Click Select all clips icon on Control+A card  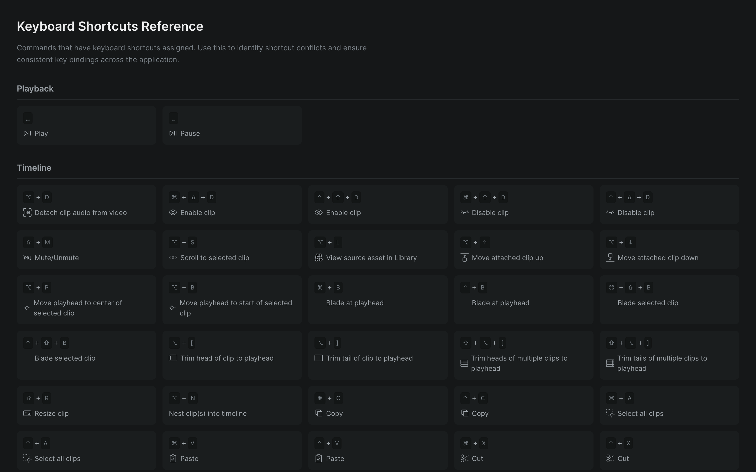tap(27, 458)
